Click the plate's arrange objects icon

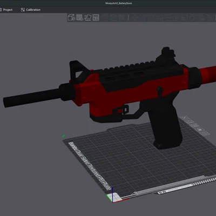(194, 125)
